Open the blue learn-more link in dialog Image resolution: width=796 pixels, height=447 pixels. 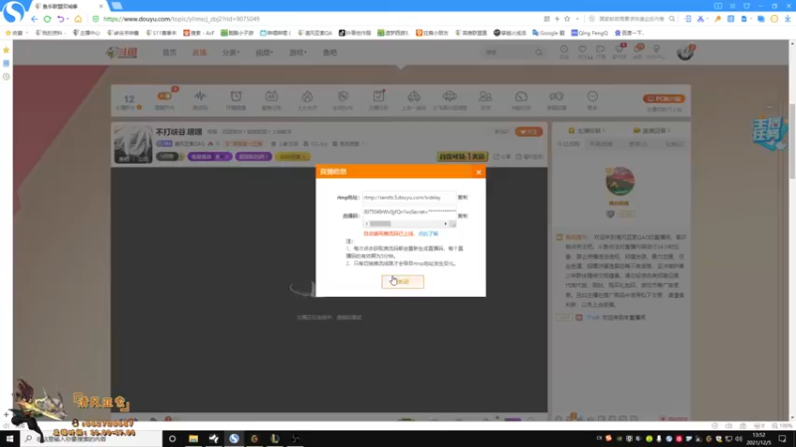pyautogui.click(x=428, y=233)
